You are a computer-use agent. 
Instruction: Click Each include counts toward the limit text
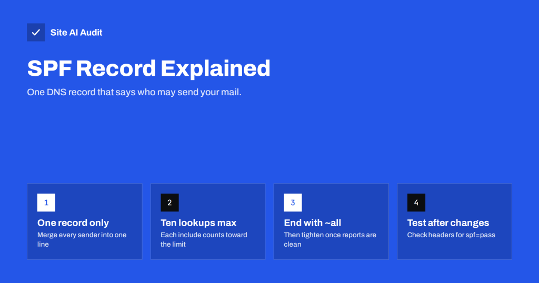pyautogui.click(x=204, y=240)
